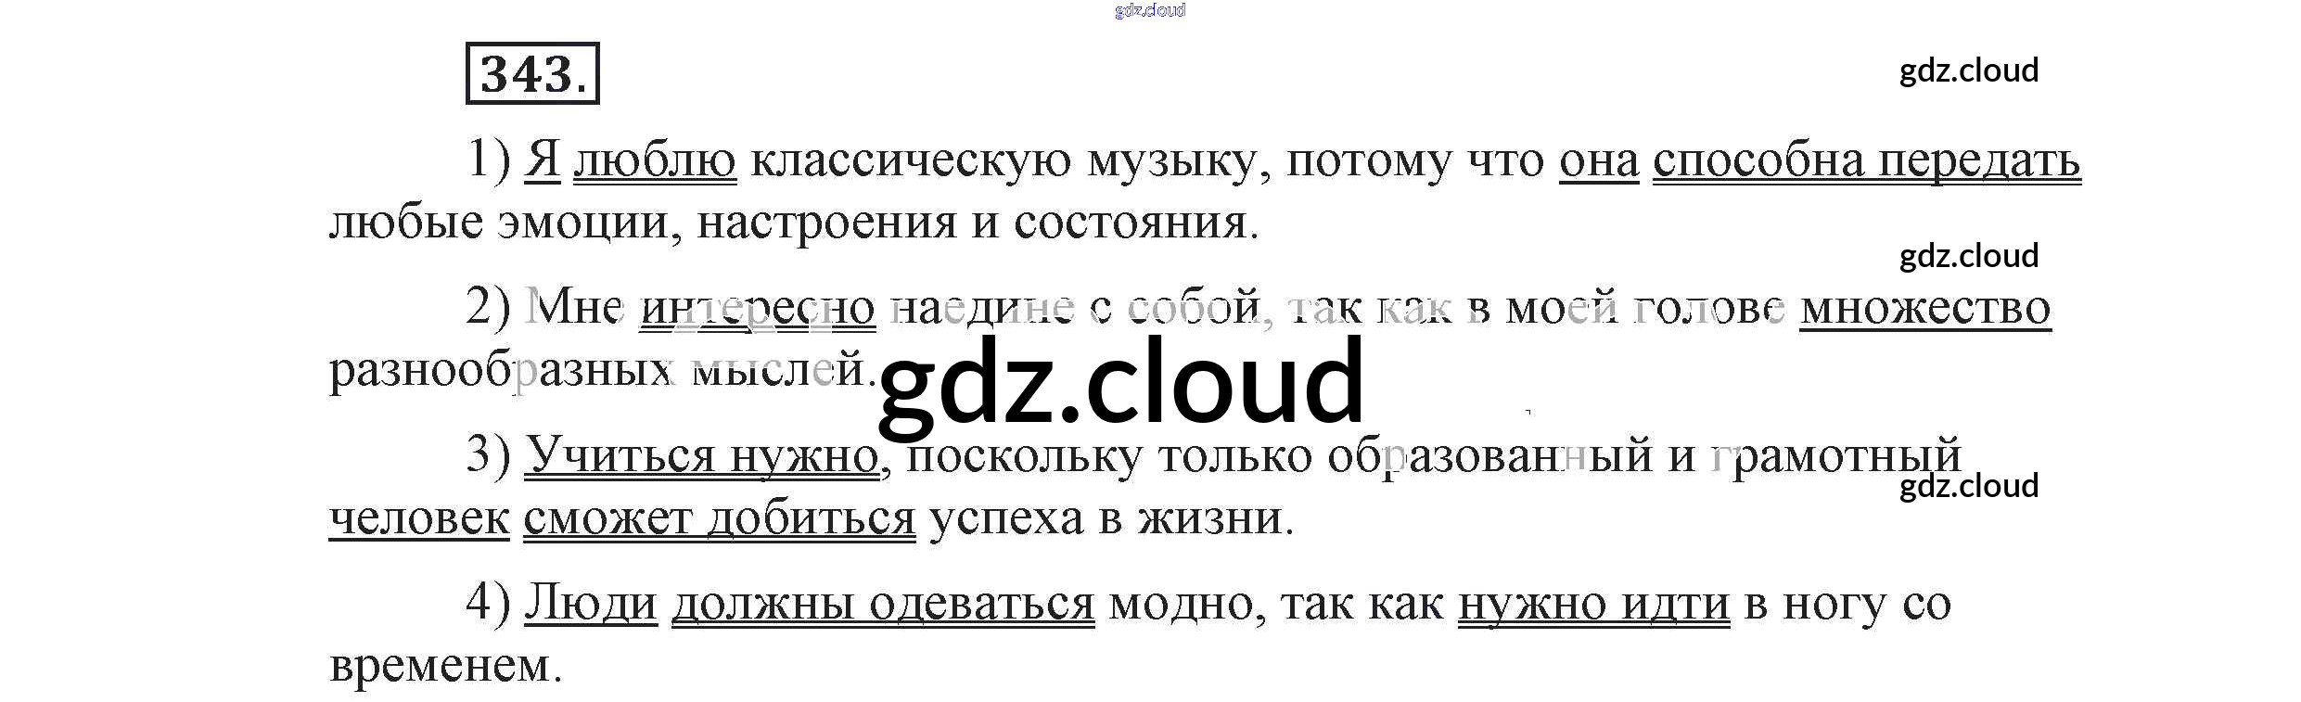Select the underlined phrase "способна передать"
Viewport: 2301px width, 702px height.
1866,160
